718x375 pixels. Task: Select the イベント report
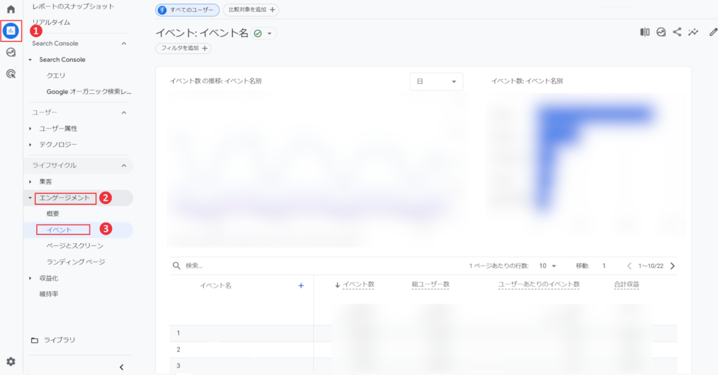[x=59, y=230]
